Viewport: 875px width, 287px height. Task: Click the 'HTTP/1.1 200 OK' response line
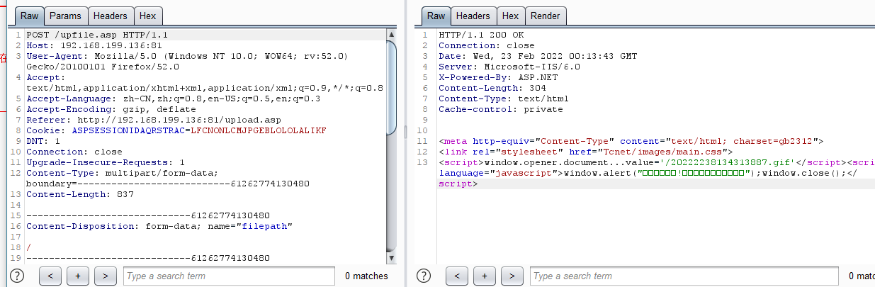(x=481, y=34)
